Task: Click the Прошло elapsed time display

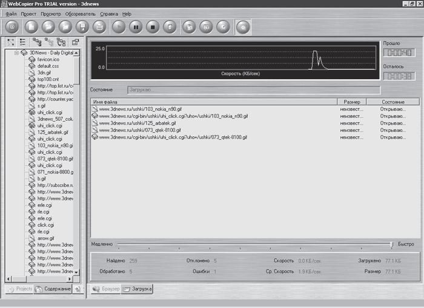Action: (399, 53)
